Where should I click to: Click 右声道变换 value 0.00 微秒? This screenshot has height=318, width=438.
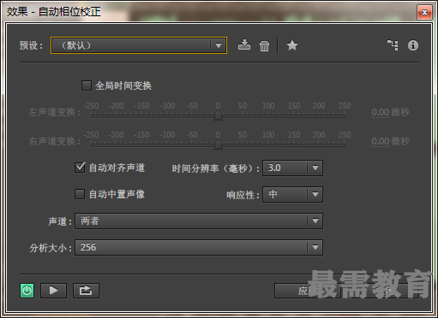(390, 141)
